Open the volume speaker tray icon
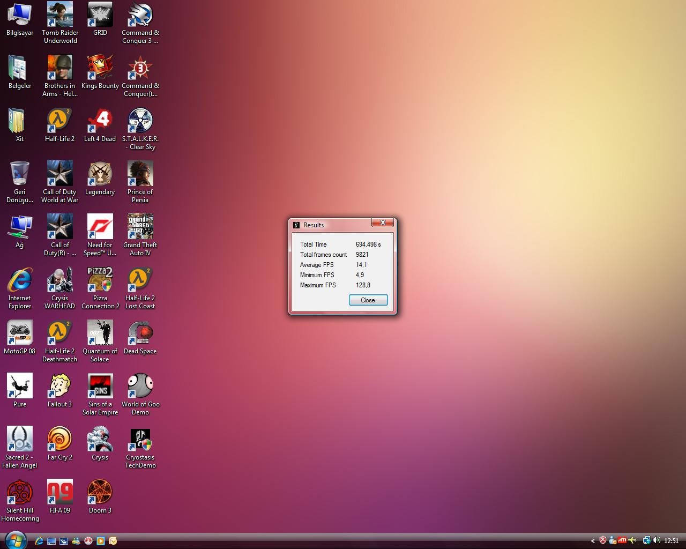The height and width of the screenshot is (549, 686). 657,540
